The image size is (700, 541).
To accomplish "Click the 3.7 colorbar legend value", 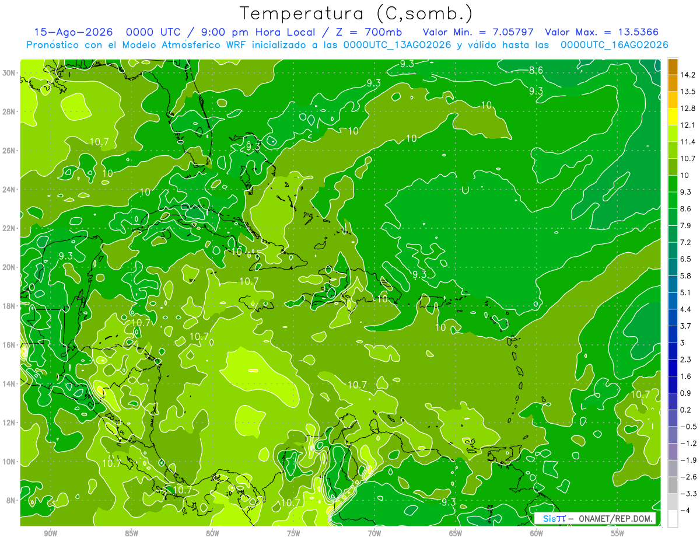I will pyautogui.click(x=686, y=326).
